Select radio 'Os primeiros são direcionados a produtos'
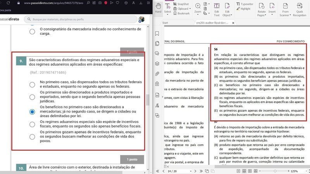The width and height of the screenshot is (310, 174). click(33, 97)
